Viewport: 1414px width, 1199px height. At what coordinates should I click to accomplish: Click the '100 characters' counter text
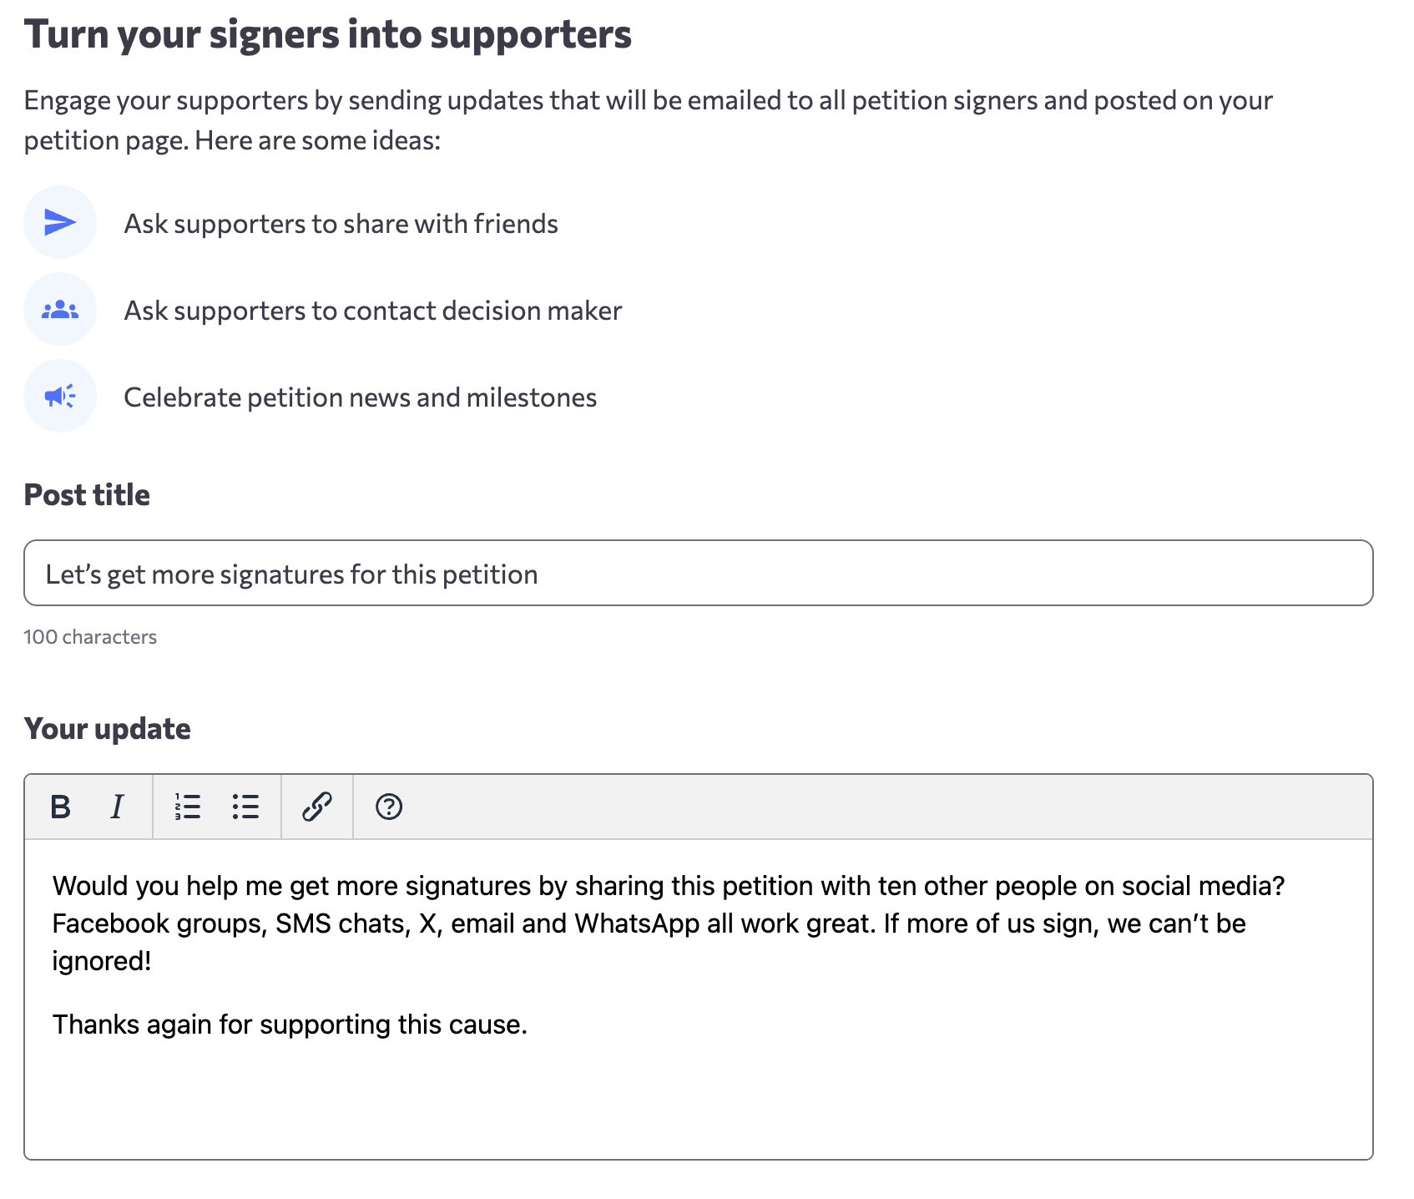[x=90, y=637]
